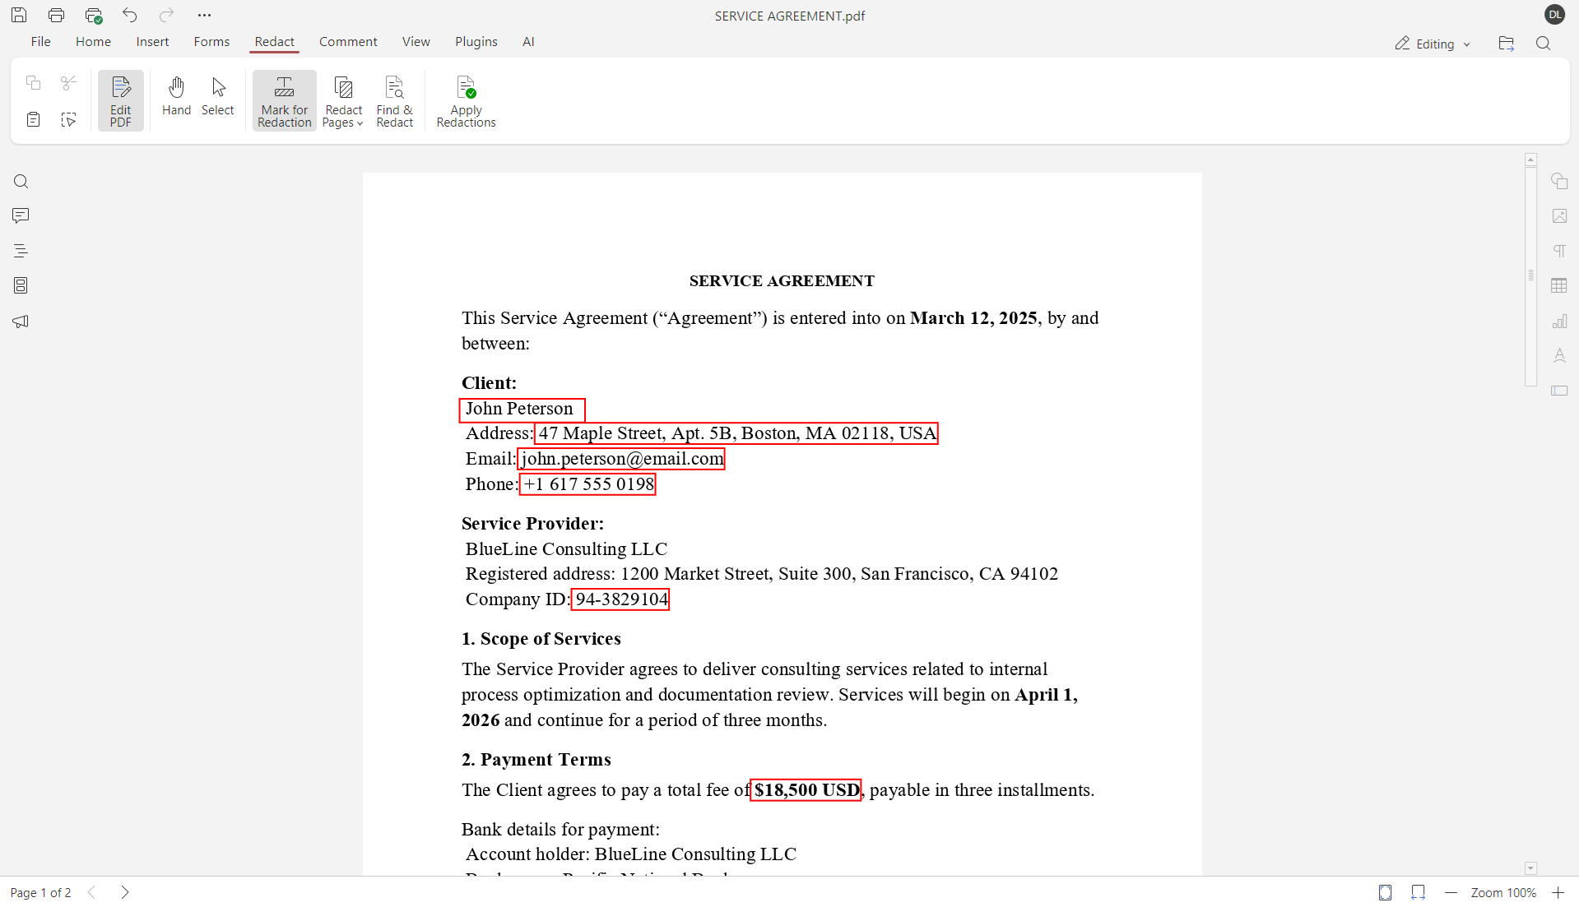Open the Comments panel in the left sidebar

(x=21, y=215)
